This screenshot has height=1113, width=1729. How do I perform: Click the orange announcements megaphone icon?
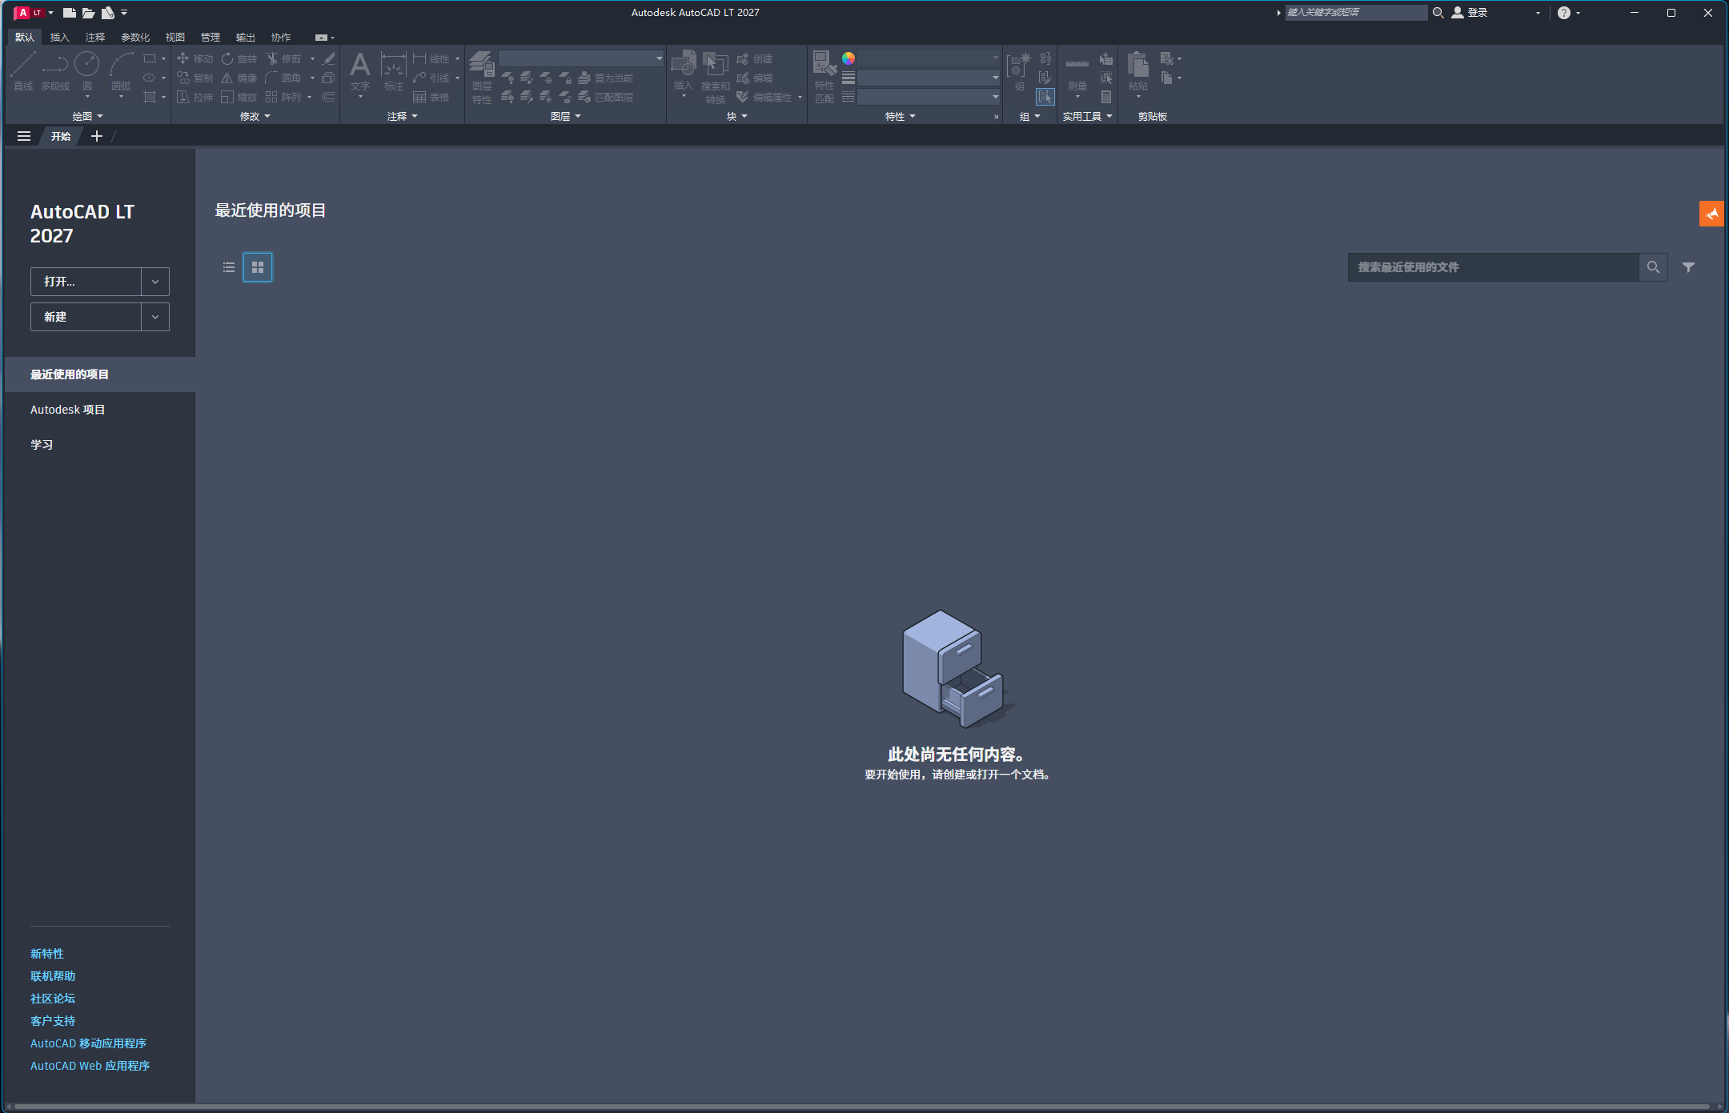point(1711,214)
